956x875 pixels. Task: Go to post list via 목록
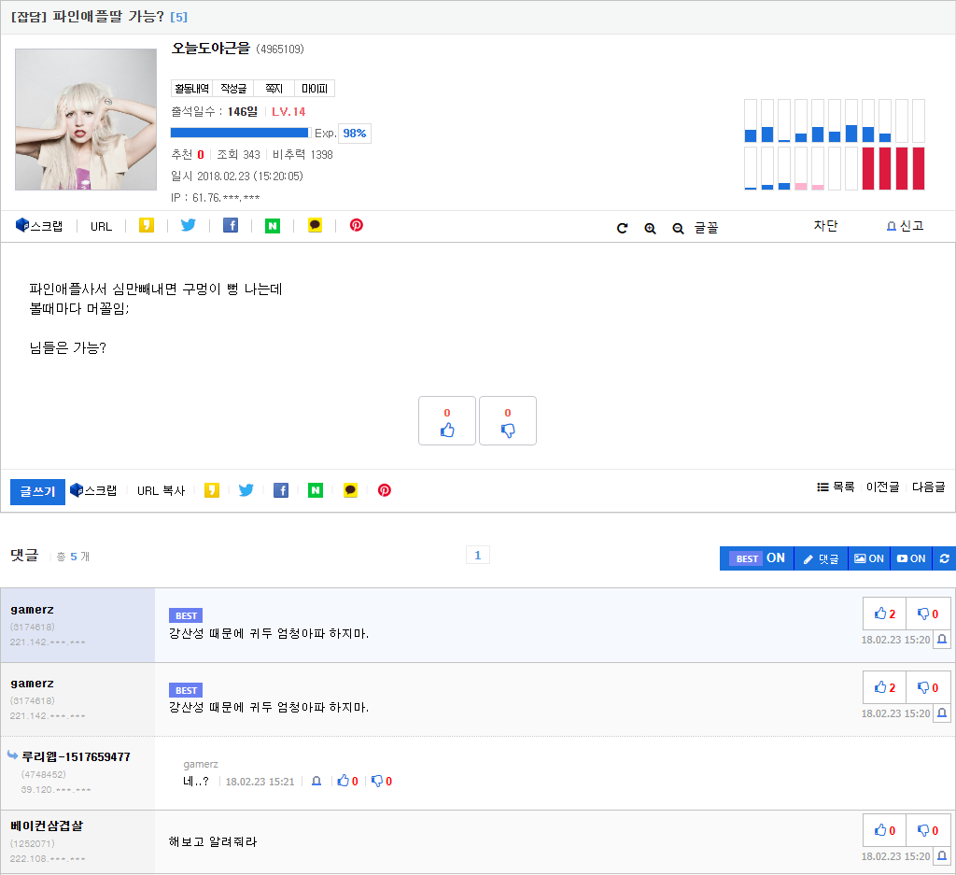tap(836, 487)
